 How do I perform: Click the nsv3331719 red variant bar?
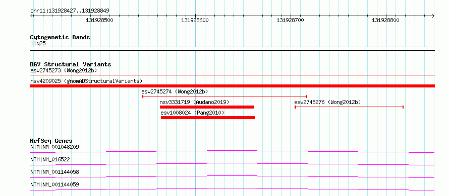(207, 107)
